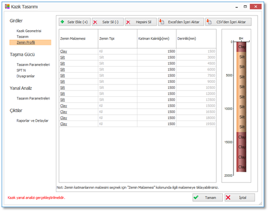The height and width of the screenshot is (212, 269).
Task: Click the Clay material link at depth 16500
Action: point(63,112)
